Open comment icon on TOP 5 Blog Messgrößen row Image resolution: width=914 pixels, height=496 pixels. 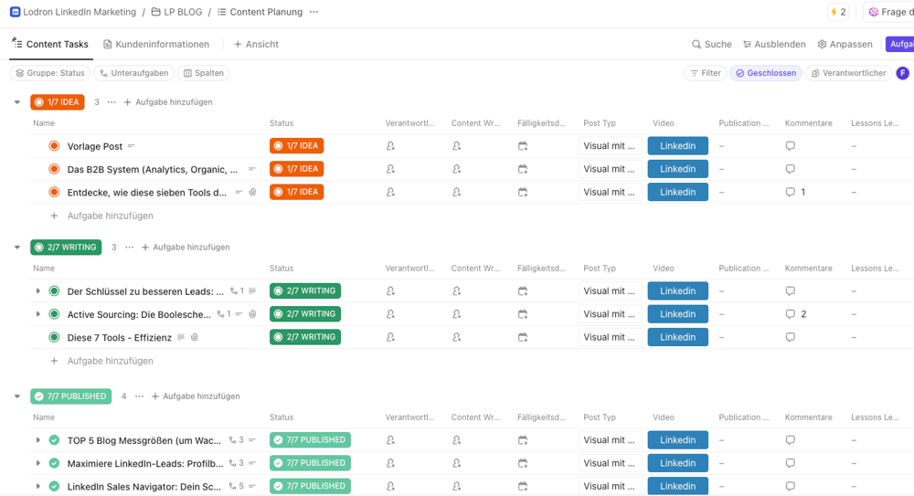point(791,440)
